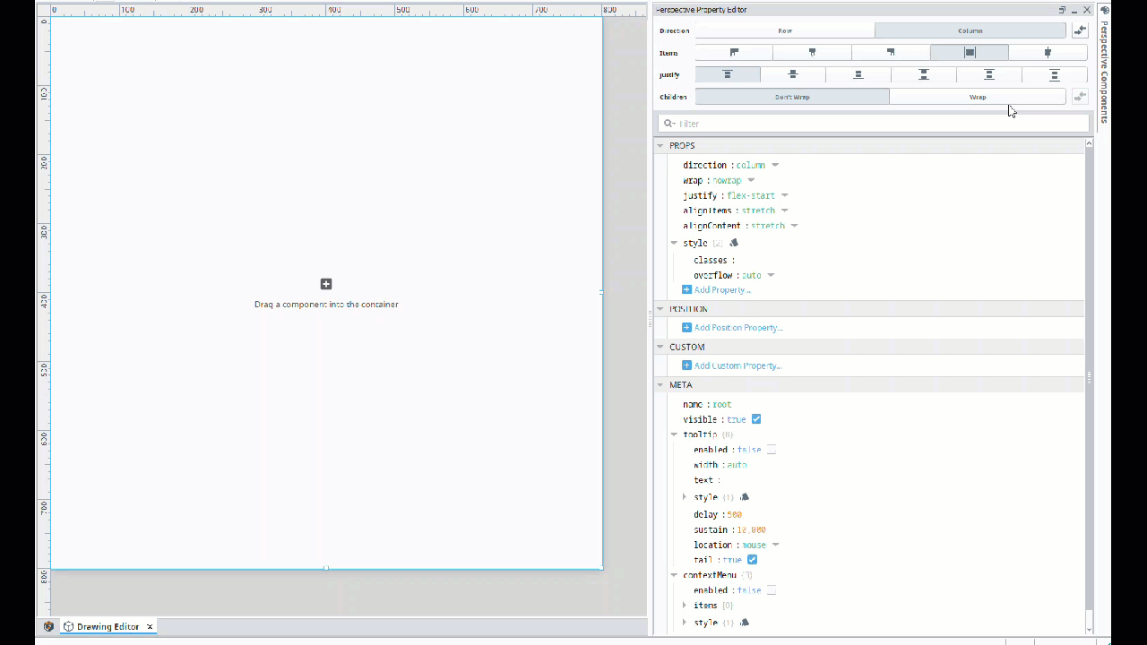Open the overflow property dropdown

click(771, 276)
